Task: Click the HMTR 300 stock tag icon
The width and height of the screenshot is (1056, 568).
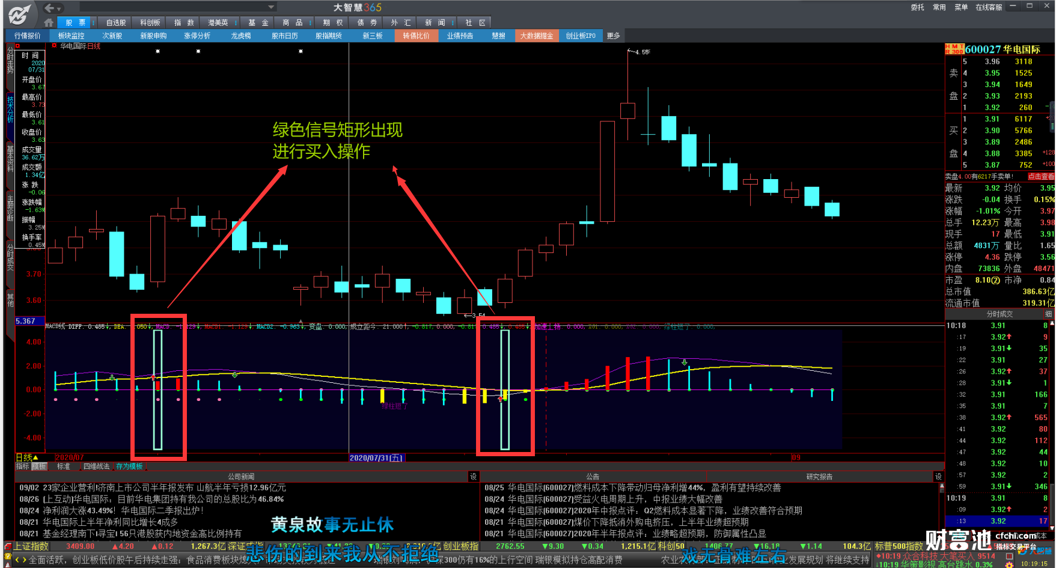Action: click(954, 49)
